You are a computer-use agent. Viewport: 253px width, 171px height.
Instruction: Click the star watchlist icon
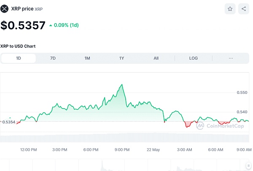(230, 8)
